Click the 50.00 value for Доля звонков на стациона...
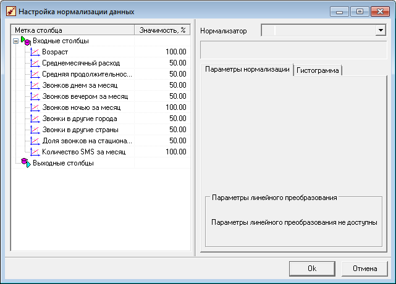This screenshot has width=396, height=284. [x=178, y=141]
